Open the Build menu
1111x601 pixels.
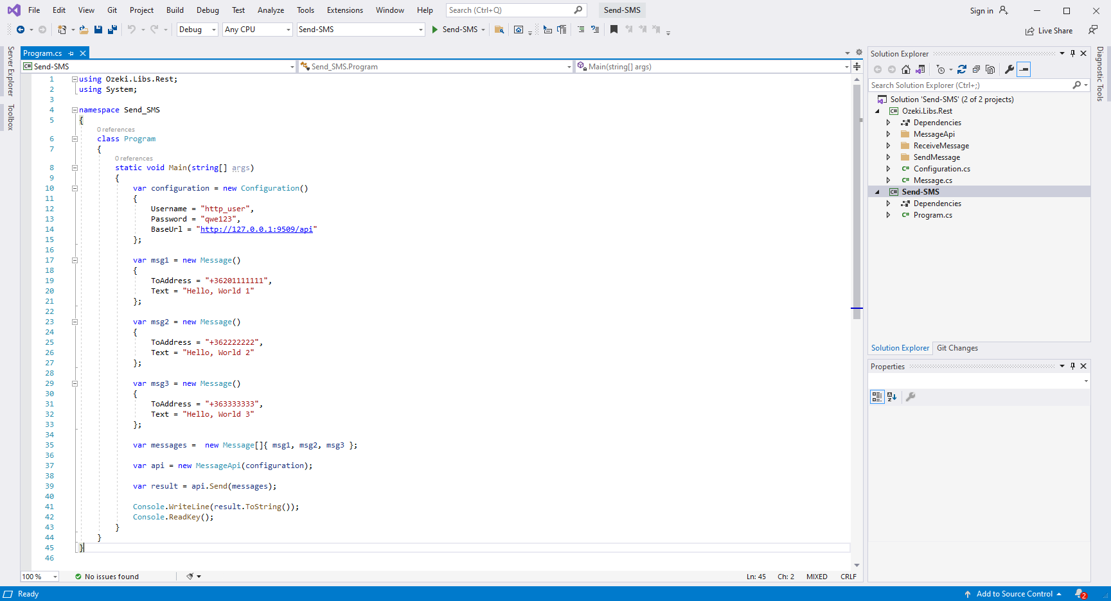175,10
